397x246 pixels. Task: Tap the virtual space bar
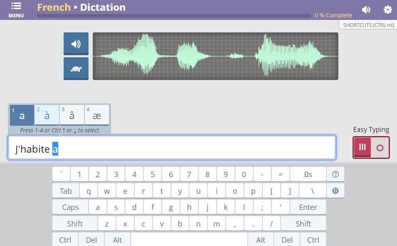(189, 240)
